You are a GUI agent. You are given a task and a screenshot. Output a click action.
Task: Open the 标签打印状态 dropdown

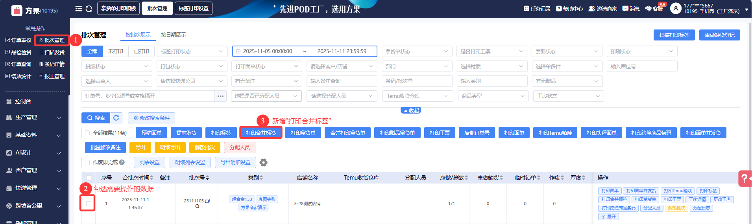[192, 51]
